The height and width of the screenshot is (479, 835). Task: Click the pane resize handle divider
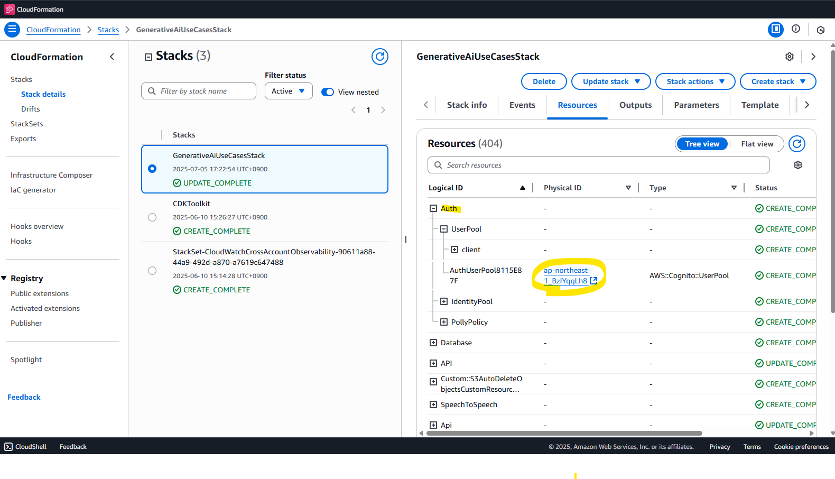tap(406, 240)
